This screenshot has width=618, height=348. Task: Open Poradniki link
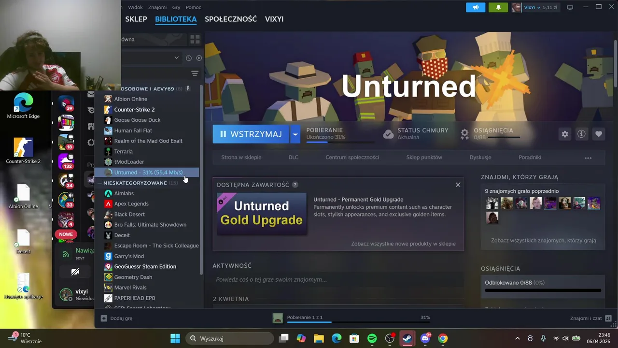[x=530, y=158]
